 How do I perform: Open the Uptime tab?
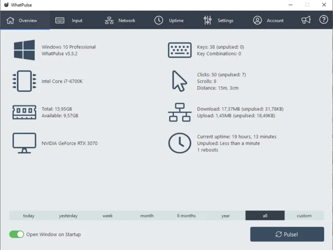[x=169, y=20]
